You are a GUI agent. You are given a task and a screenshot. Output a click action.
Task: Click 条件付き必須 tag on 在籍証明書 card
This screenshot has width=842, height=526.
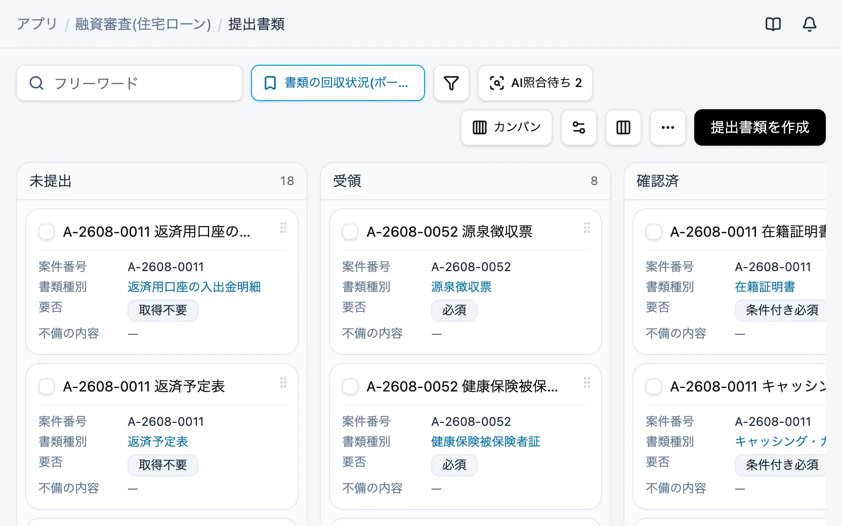point(781,310)
